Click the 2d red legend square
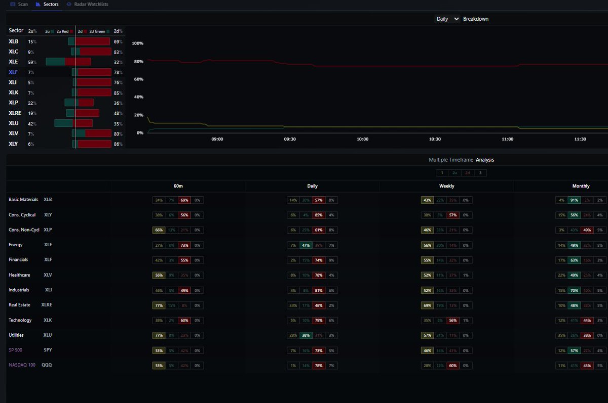Image resolution: width=608 pixels, height=403 pixels. point(85,31)
